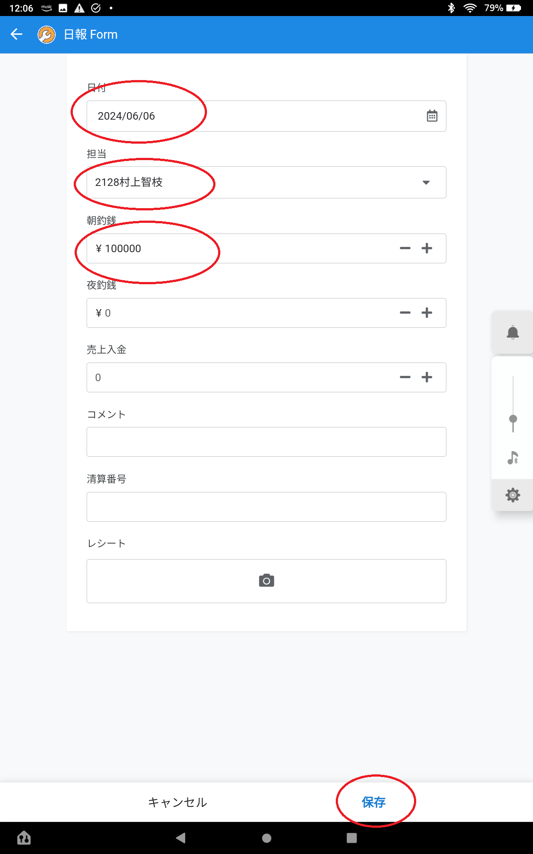
Task: Open the settings gear on side panel
Action: click(x=513, y=495)
